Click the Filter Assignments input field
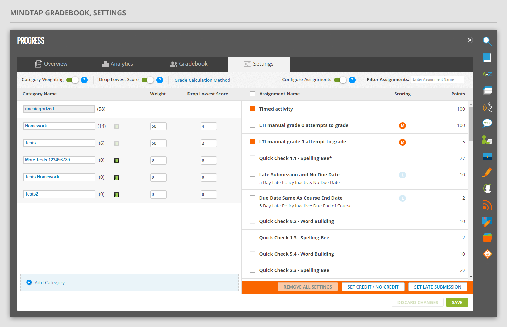This screenshot has width=507, height=327. 437,79
